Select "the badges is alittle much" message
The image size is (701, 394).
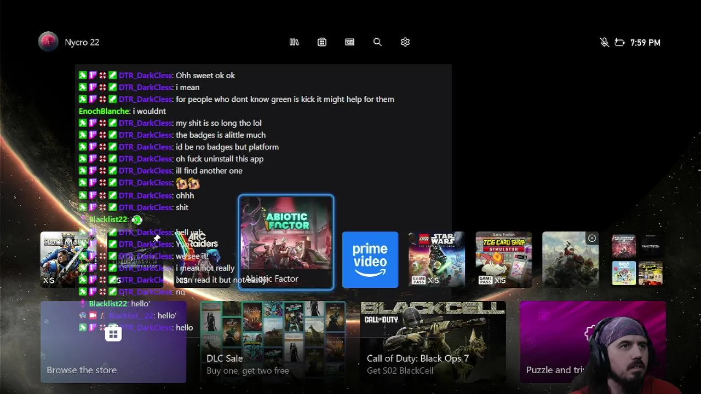[172, 135]
